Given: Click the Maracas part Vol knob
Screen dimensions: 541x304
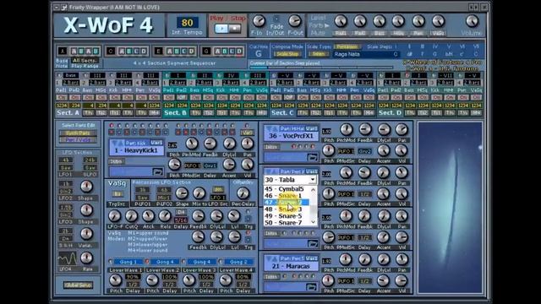Looking at the screenshot, I should click(x=402, y=280).
